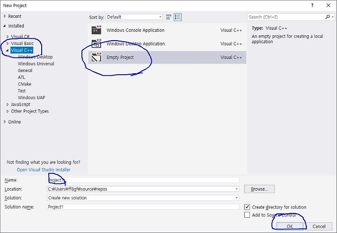This screenshot has height=233, width=337.
Task: Choose the Windows Console Application template name
Action: click(x=135, y=30)
